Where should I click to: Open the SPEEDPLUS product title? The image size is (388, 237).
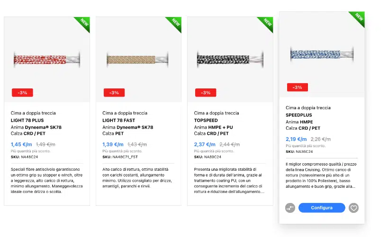(298, 115)
